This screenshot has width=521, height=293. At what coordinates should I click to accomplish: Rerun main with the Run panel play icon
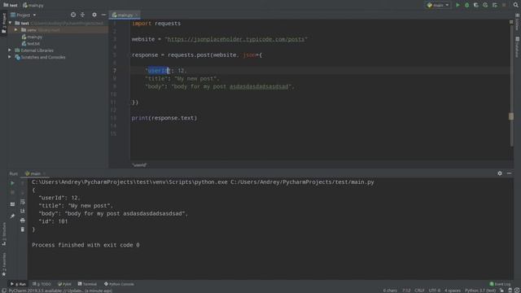point(12,183)
